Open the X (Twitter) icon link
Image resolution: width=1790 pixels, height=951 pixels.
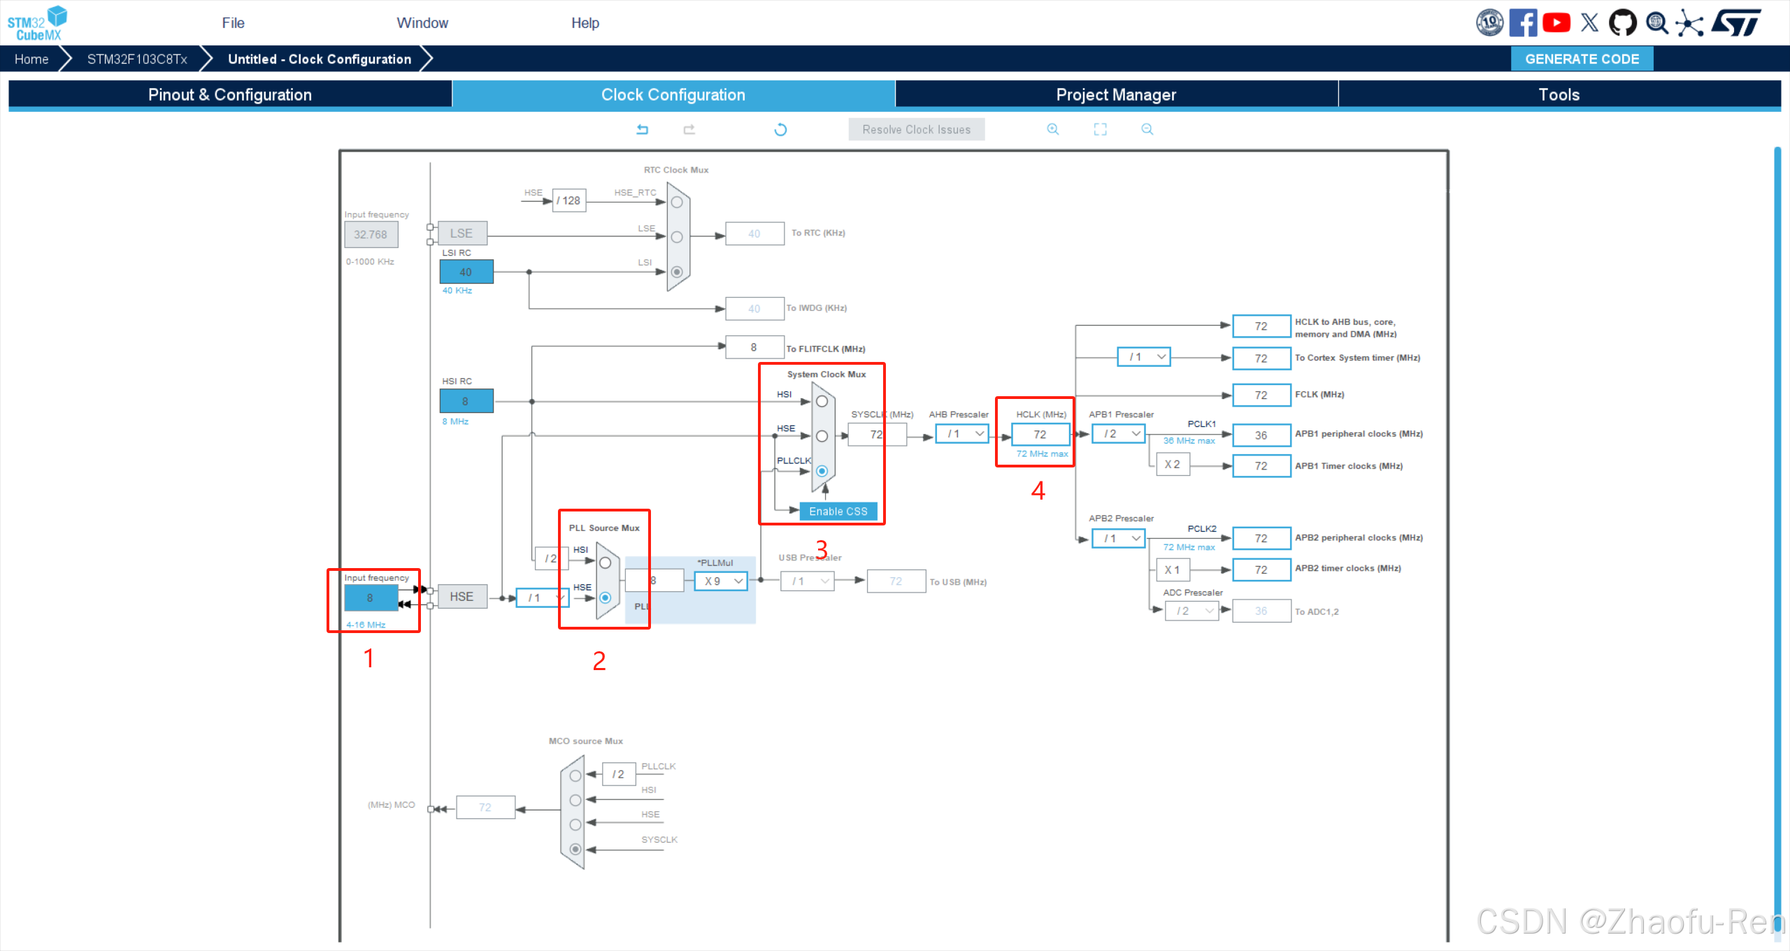1589,22
